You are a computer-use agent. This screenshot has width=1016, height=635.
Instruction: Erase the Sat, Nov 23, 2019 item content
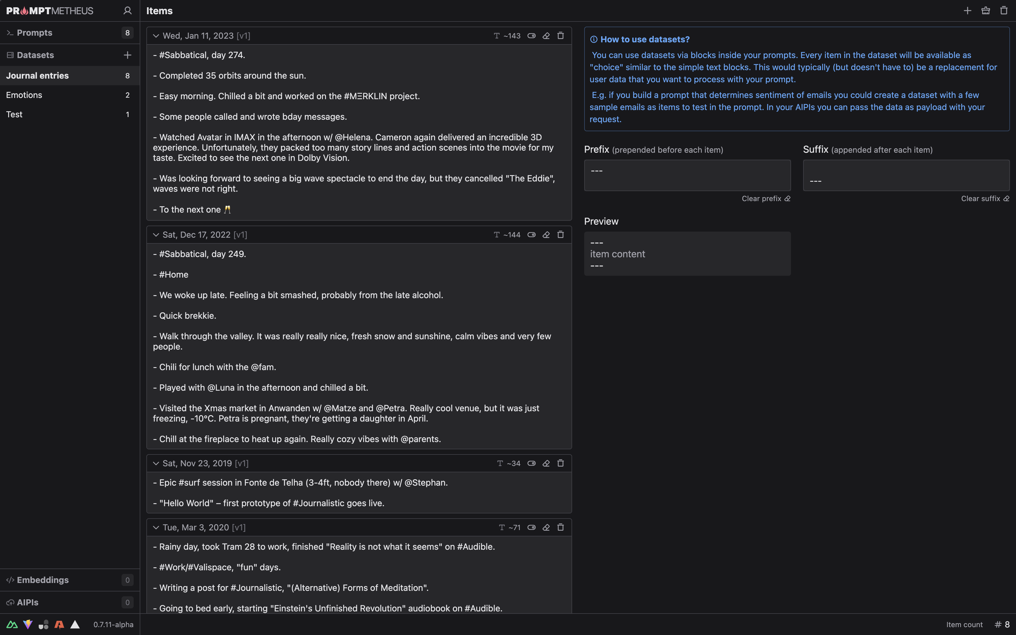point(546,463)
